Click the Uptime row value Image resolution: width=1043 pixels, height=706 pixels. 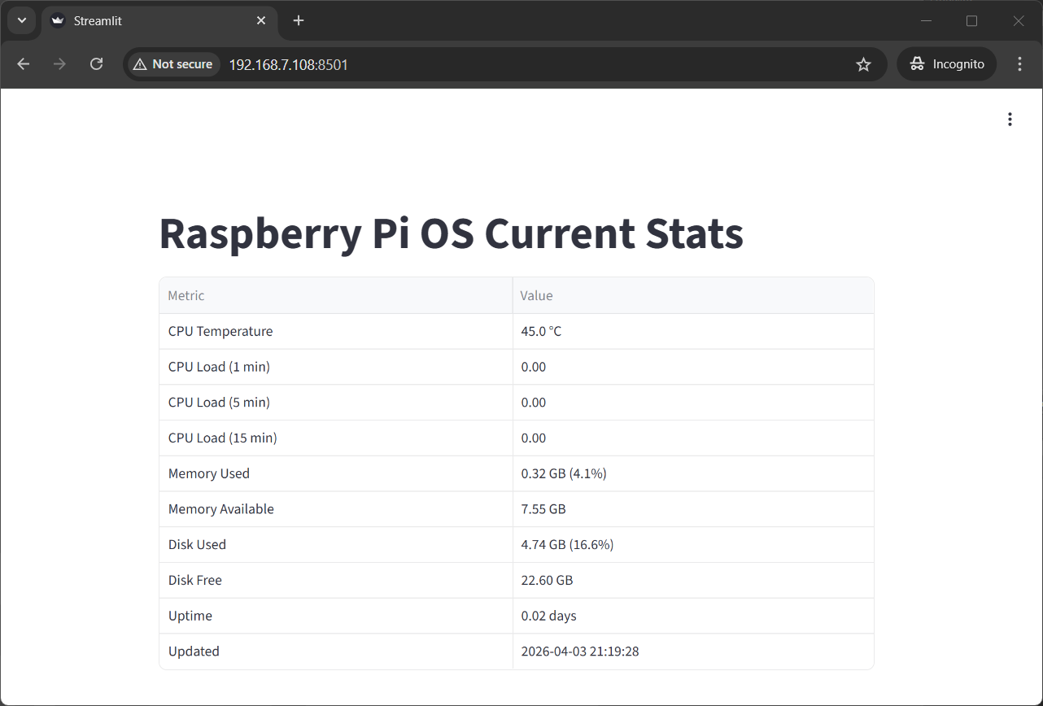(x=548, y=616)
